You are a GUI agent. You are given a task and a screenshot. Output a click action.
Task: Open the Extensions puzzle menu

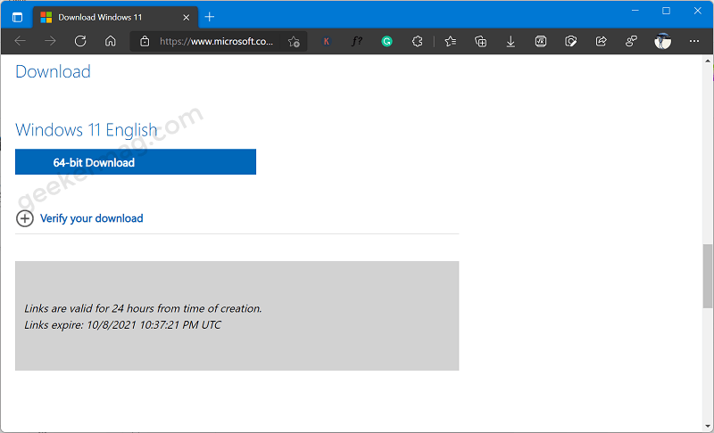(417, 41)
